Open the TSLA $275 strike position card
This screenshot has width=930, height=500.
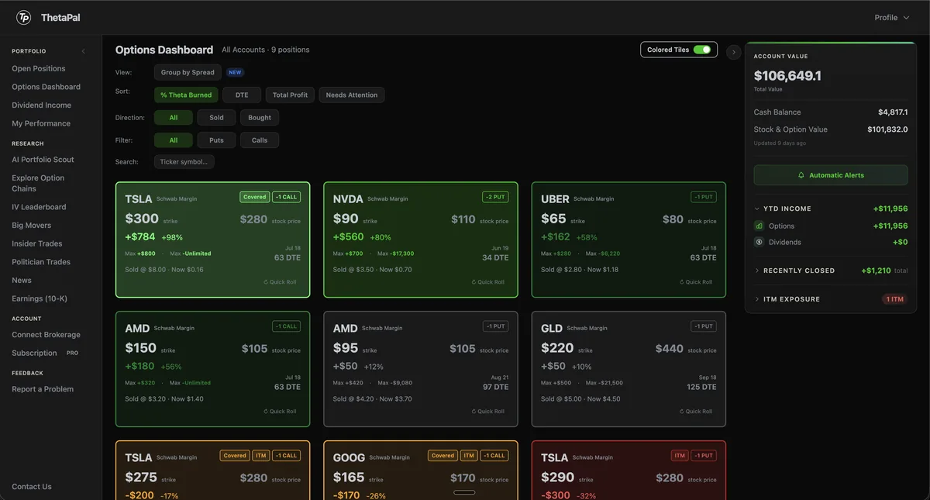[x=212, y=470]
